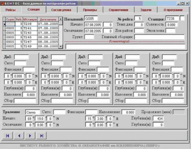
Task: Click the Судно column header
Action: (x=10, y=19)
